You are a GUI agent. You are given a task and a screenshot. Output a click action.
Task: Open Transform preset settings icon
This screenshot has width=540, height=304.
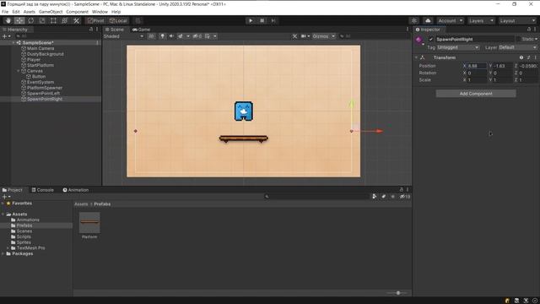click(529, 57)
